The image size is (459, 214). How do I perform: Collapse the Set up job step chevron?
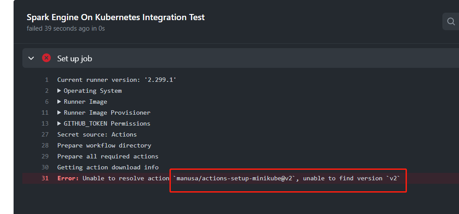[x=31, y=58]
